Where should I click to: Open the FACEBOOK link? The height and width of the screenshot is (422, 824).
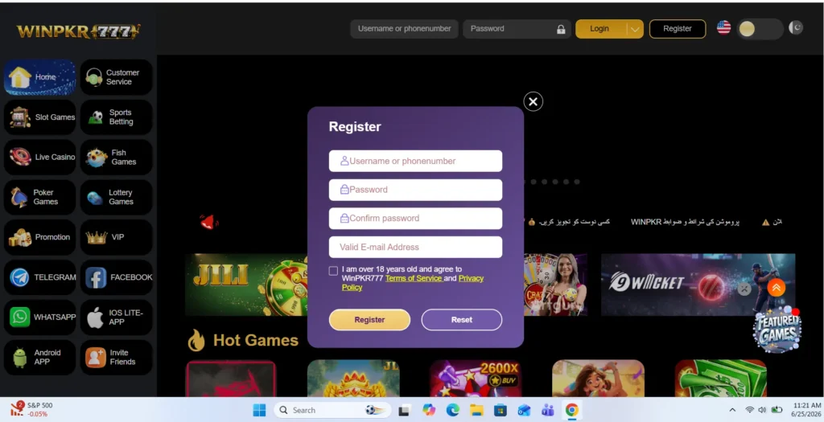[x=117, y=277]
